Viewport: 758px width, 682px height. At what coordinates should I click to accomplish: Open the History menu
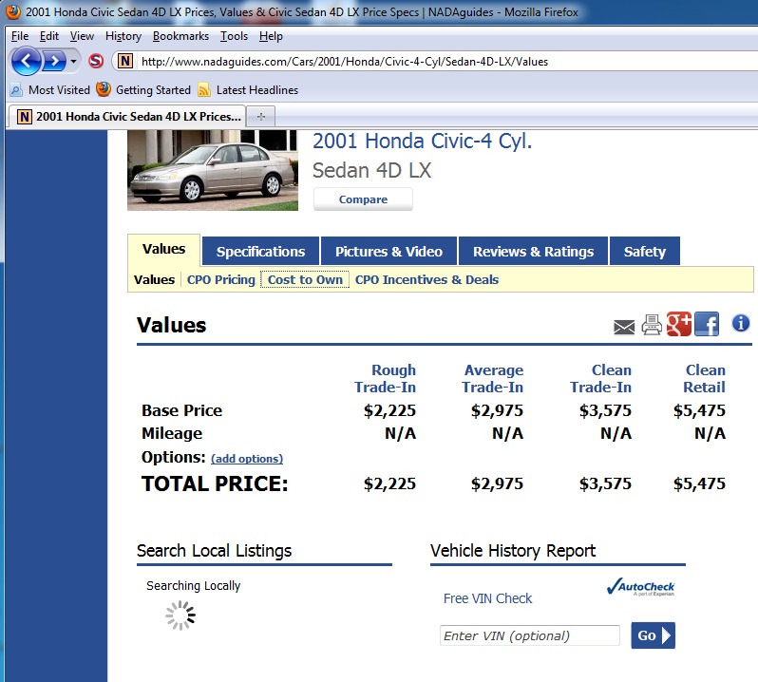click(x=123, y=36)
